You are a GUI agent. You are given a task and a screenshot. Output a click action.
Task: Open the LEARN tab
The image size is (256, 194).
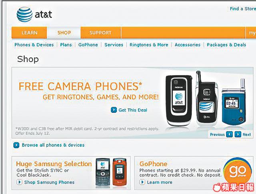tap(29, 33)
